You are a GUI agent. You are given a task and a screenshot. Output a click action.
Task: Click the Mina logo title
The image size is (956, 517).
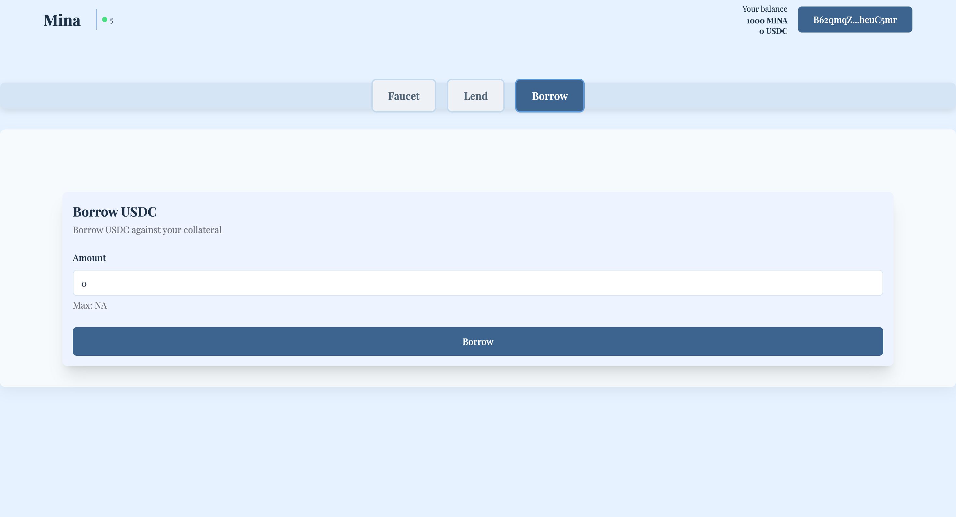(62, 20)
